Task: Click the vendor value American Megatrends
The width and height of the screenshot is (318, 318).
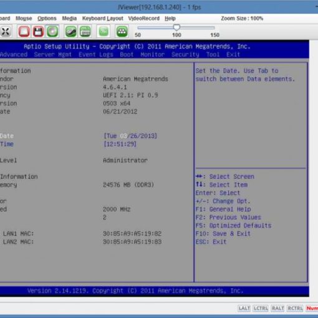Action: 135,79
